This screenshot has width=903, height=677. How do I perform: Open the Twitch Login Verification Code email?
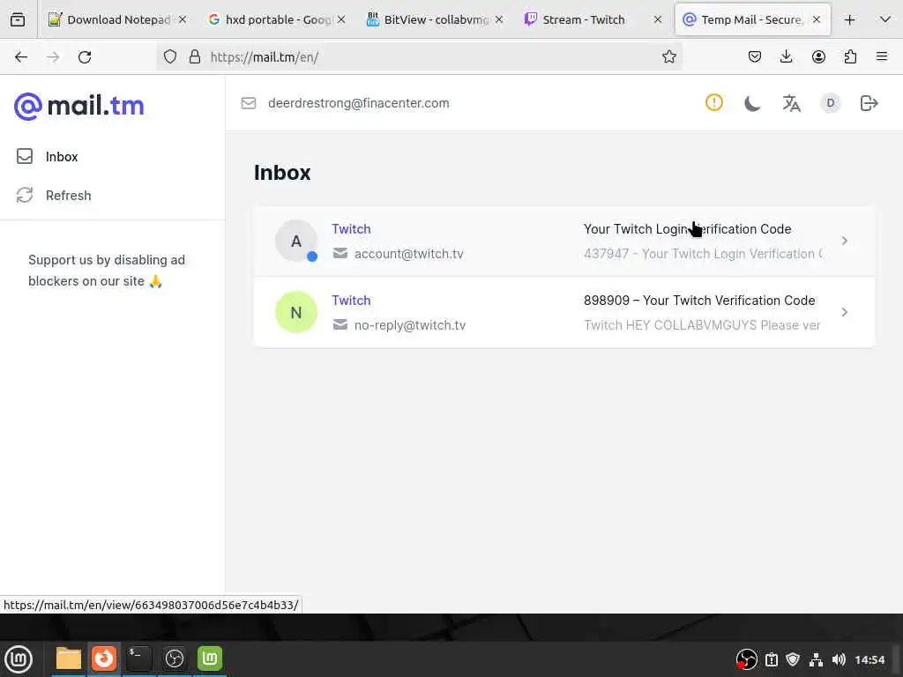pos(564,242)
